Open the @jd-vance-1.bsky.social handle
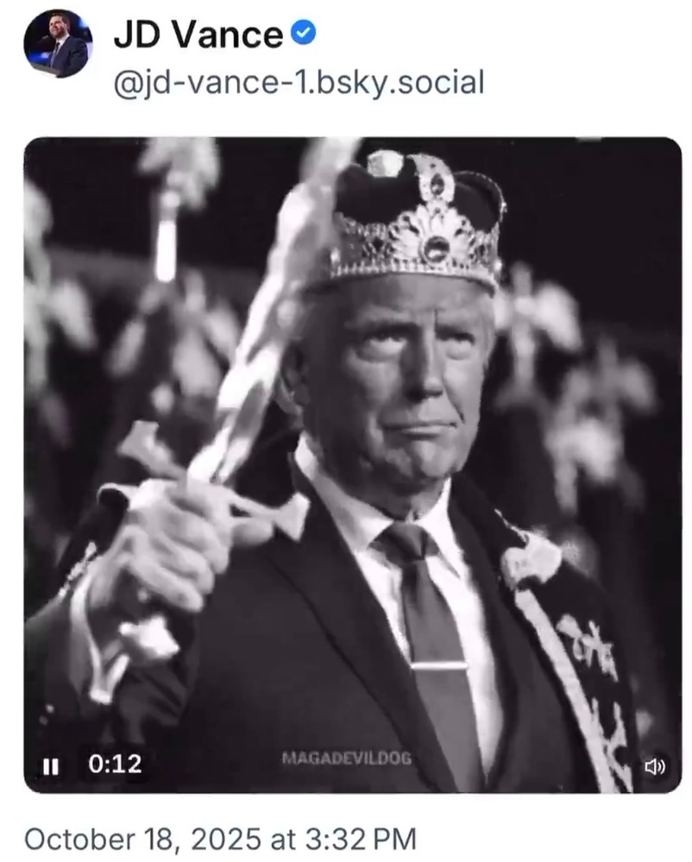 [299, 84]
